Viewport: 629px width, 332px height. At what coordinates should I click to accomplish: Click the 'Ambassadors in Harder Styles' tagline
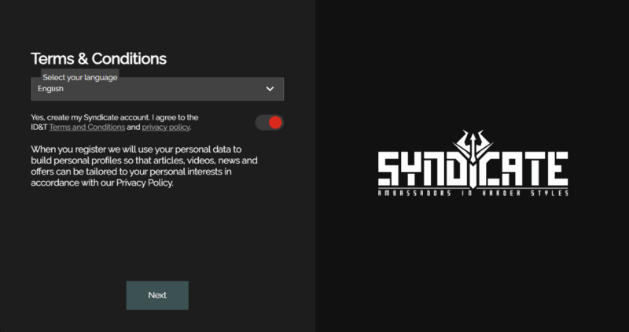(473, 193)
